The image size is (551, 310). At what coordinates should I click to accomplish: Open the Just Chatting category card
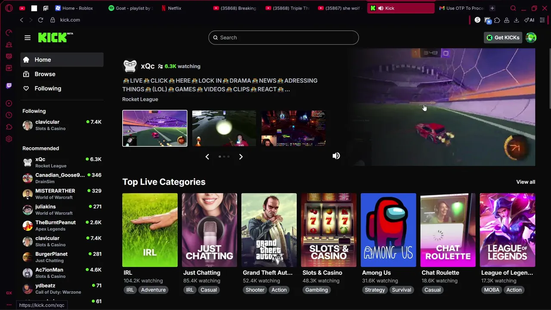tap(209, 230)
